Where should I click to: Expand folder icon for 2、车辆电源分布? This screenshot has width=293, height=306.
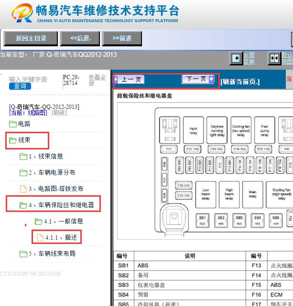23,173
